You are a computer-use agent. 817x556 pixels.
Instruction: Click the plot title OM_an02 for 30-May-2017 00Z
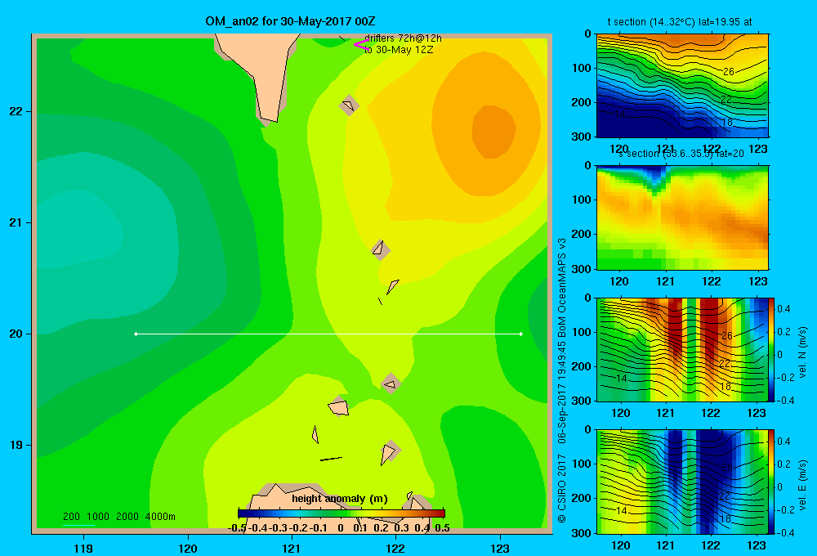click(290, 21)
